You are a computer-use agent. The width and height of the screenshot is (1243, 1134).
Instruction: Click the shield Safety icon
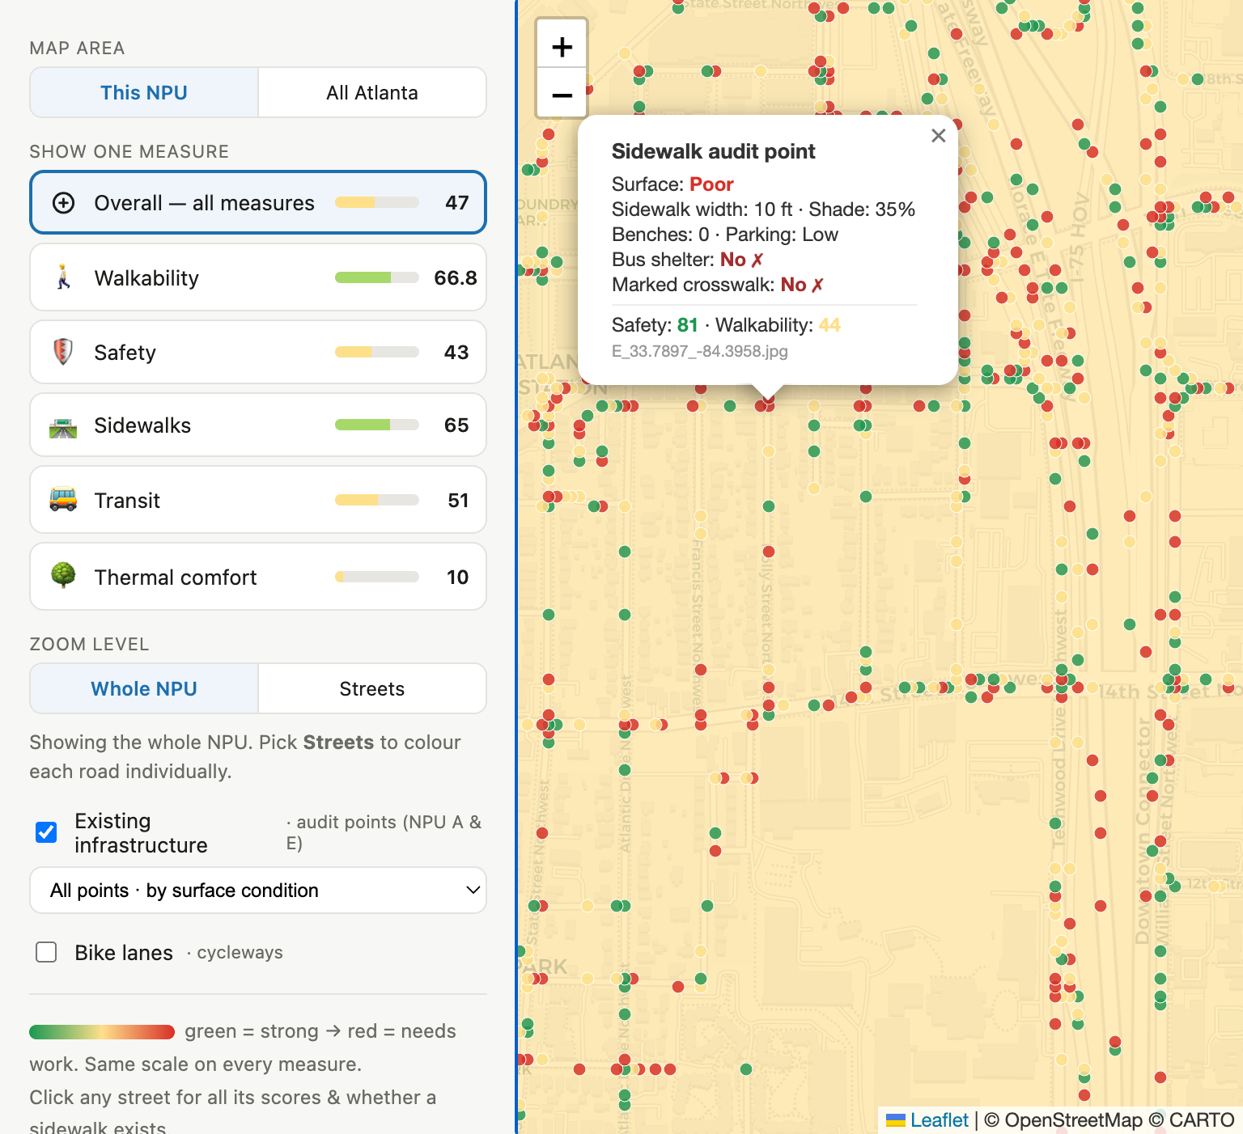(x=63, y=352)
